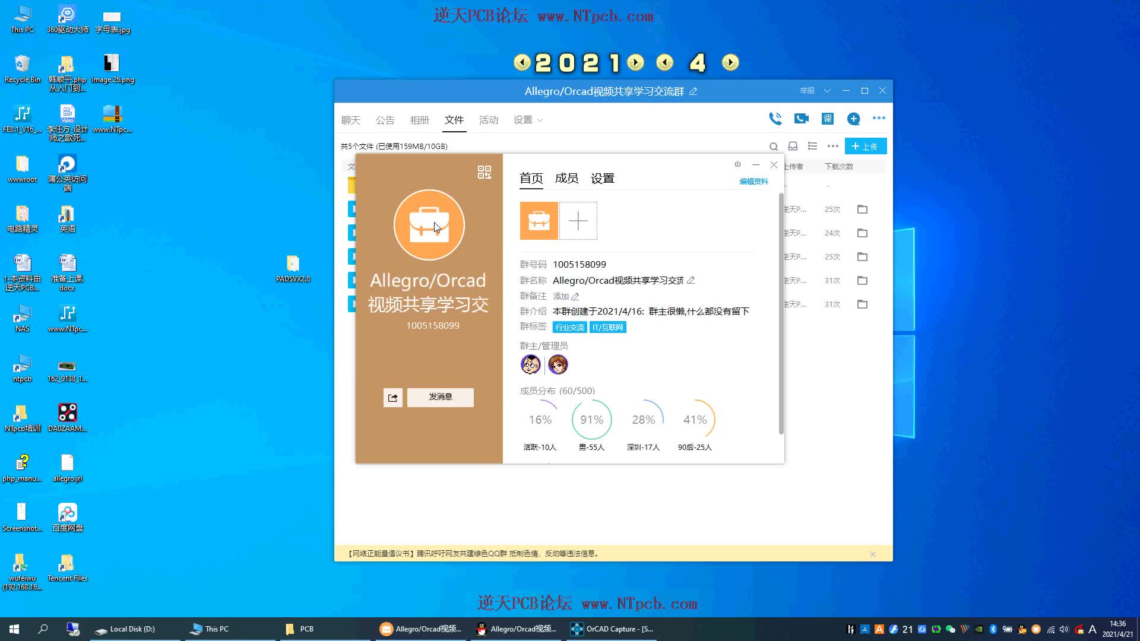Open more file options next to upload

pyautogui.click(x=832, y=146)
